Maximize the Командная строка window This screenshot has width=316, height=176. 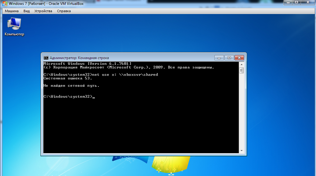coord(229,58)
